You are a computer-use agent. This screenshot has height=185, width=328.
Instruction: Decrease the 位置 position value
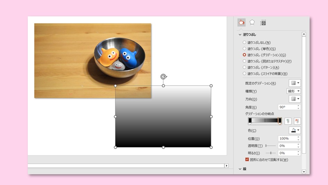pos(298,140)
